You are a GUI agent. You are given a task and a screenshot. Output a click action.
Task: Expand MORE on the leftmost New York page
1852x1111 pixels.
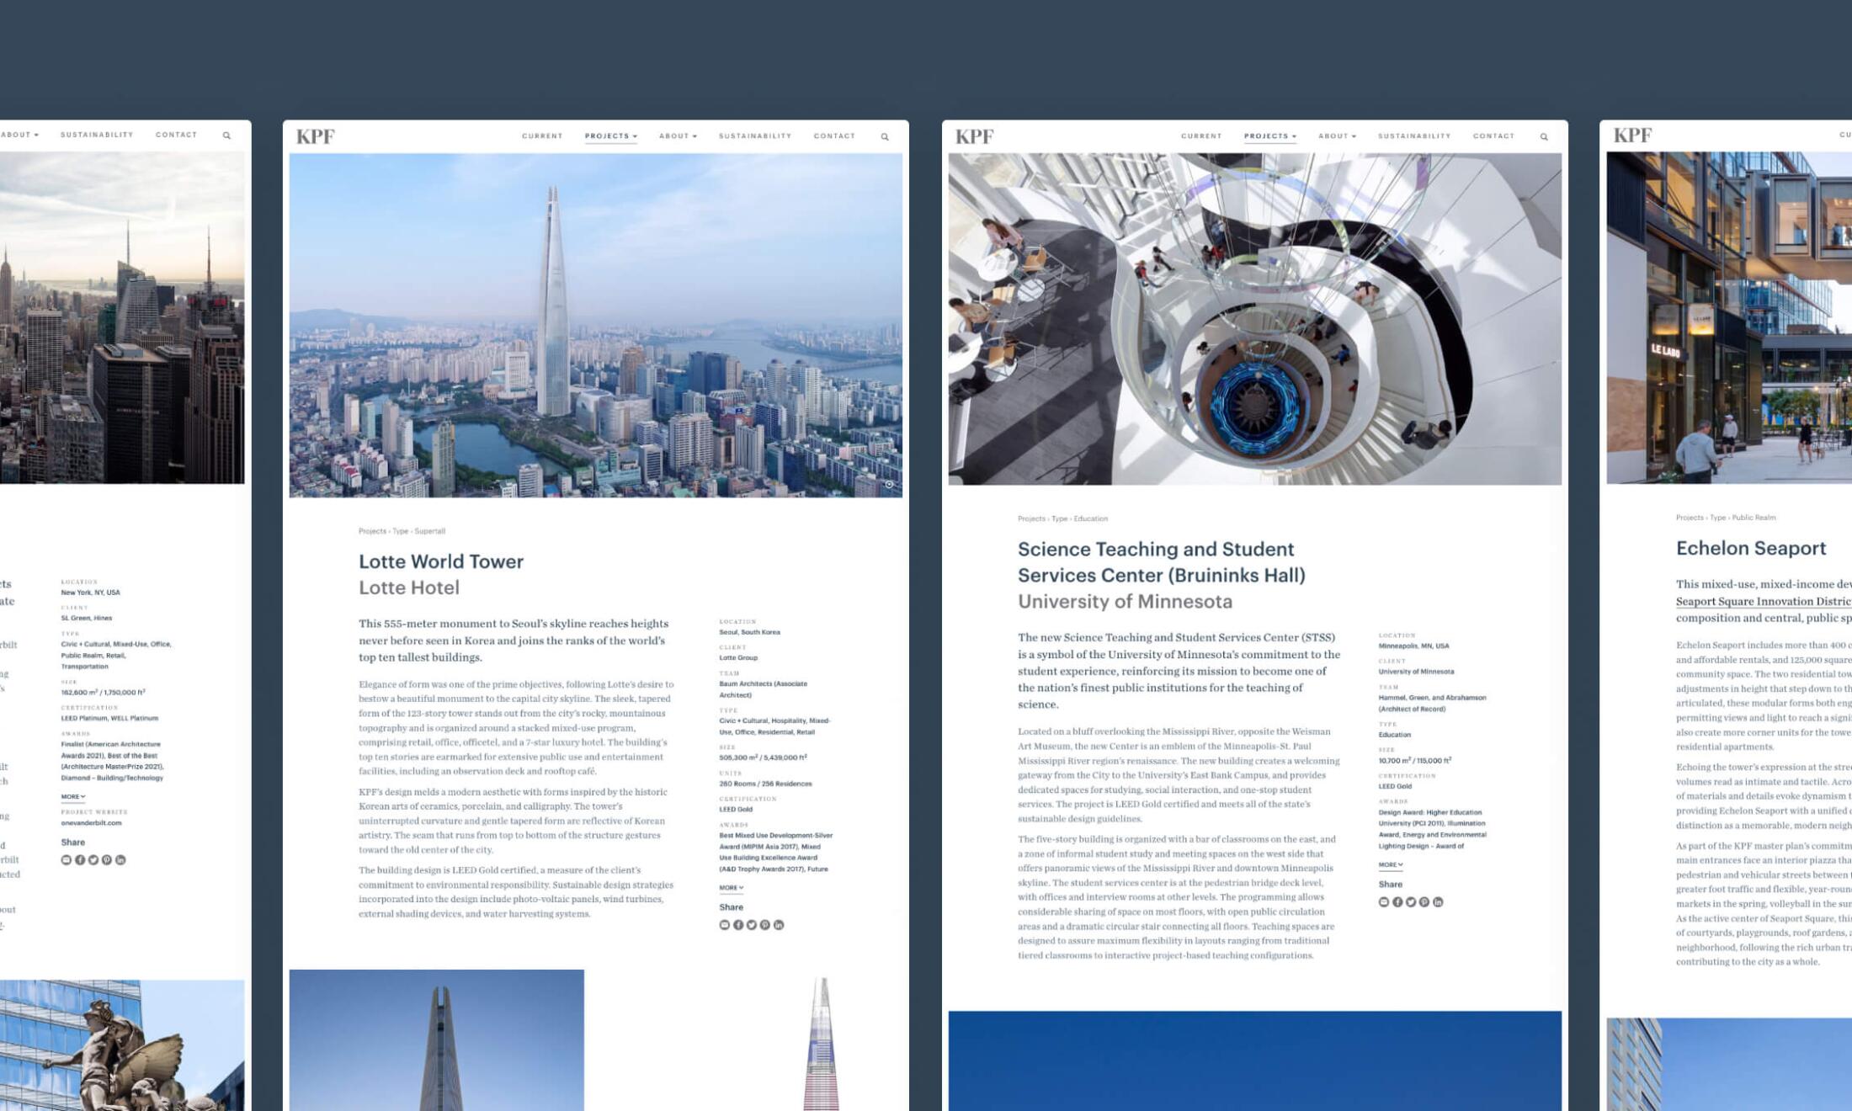pos(73,796)
